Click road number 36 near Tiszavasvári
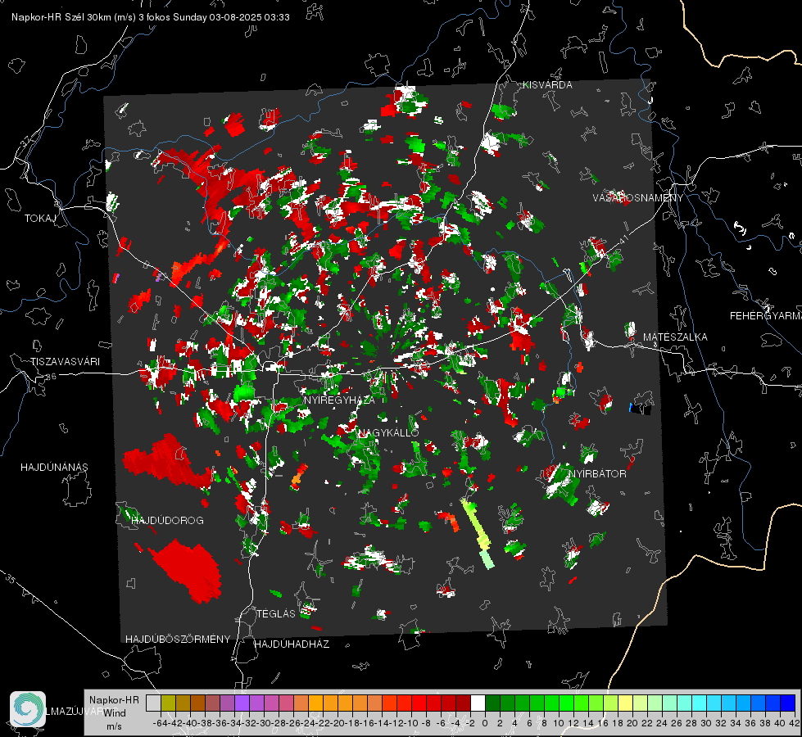The width and height of the screenshot is (802, 737). point(51,377)
